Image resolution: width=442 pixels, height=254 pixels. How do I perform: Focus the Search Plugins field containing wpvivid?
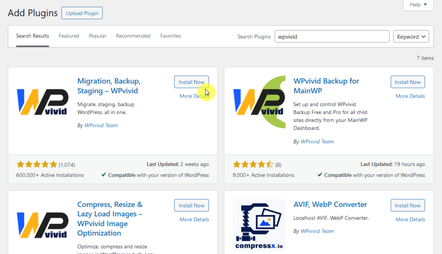click(x=332, y=37)
